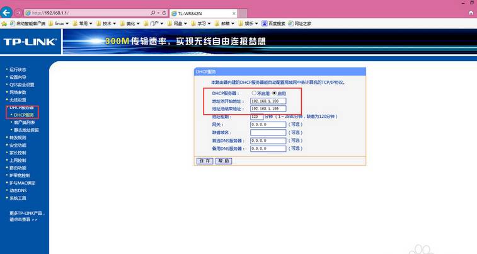Click the browser back arrow button
This screenshot has width=477, height=254.
click(7, 13)
